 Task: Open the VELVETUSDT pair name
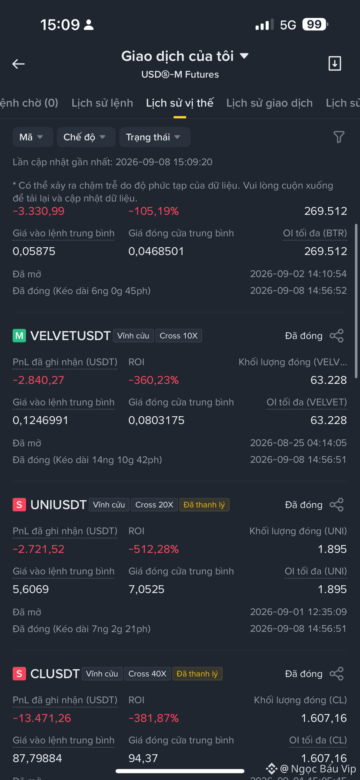tap(70, 336)
